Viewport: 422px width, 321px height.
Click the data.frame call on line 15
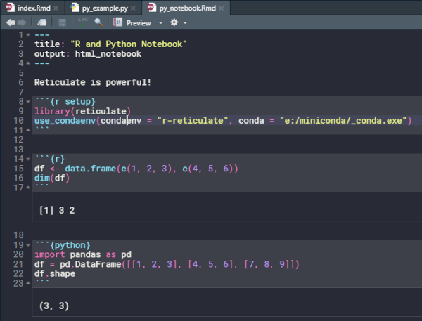click(x=91, y=169)
